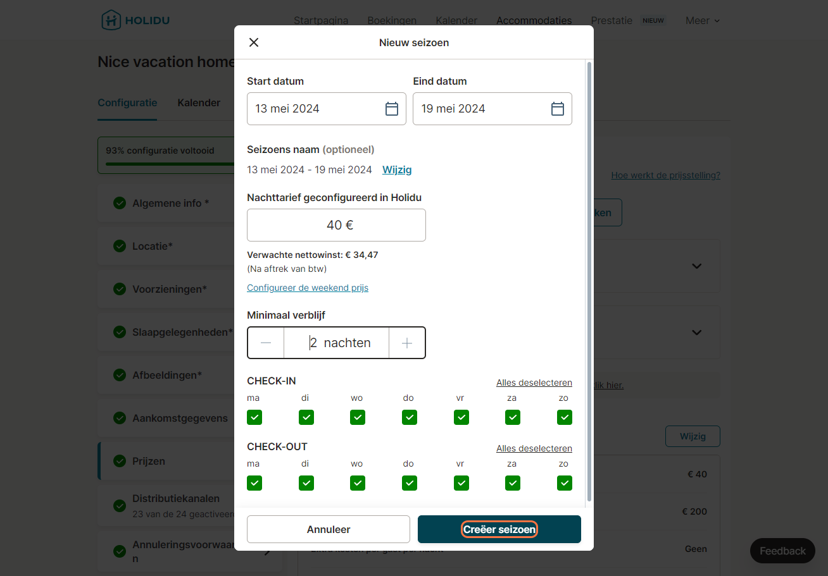This screenshot has height=576, width=828.
Task: Open Accommodaties in the top menu
Action: [x=534, y=20]
